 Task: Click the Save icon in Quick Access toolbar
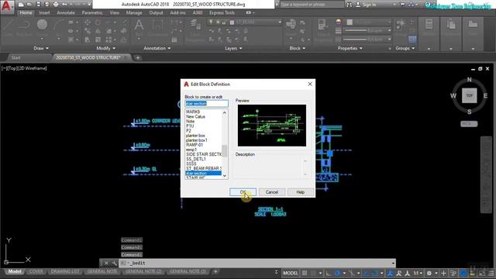coord(38,5)
